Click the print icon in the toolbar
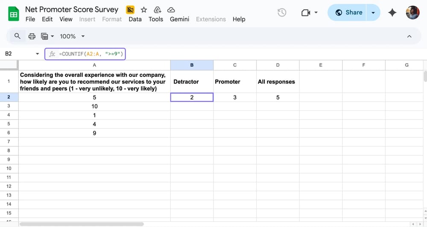This screenshot has height=227, width=427. click(x=32, y=36)
